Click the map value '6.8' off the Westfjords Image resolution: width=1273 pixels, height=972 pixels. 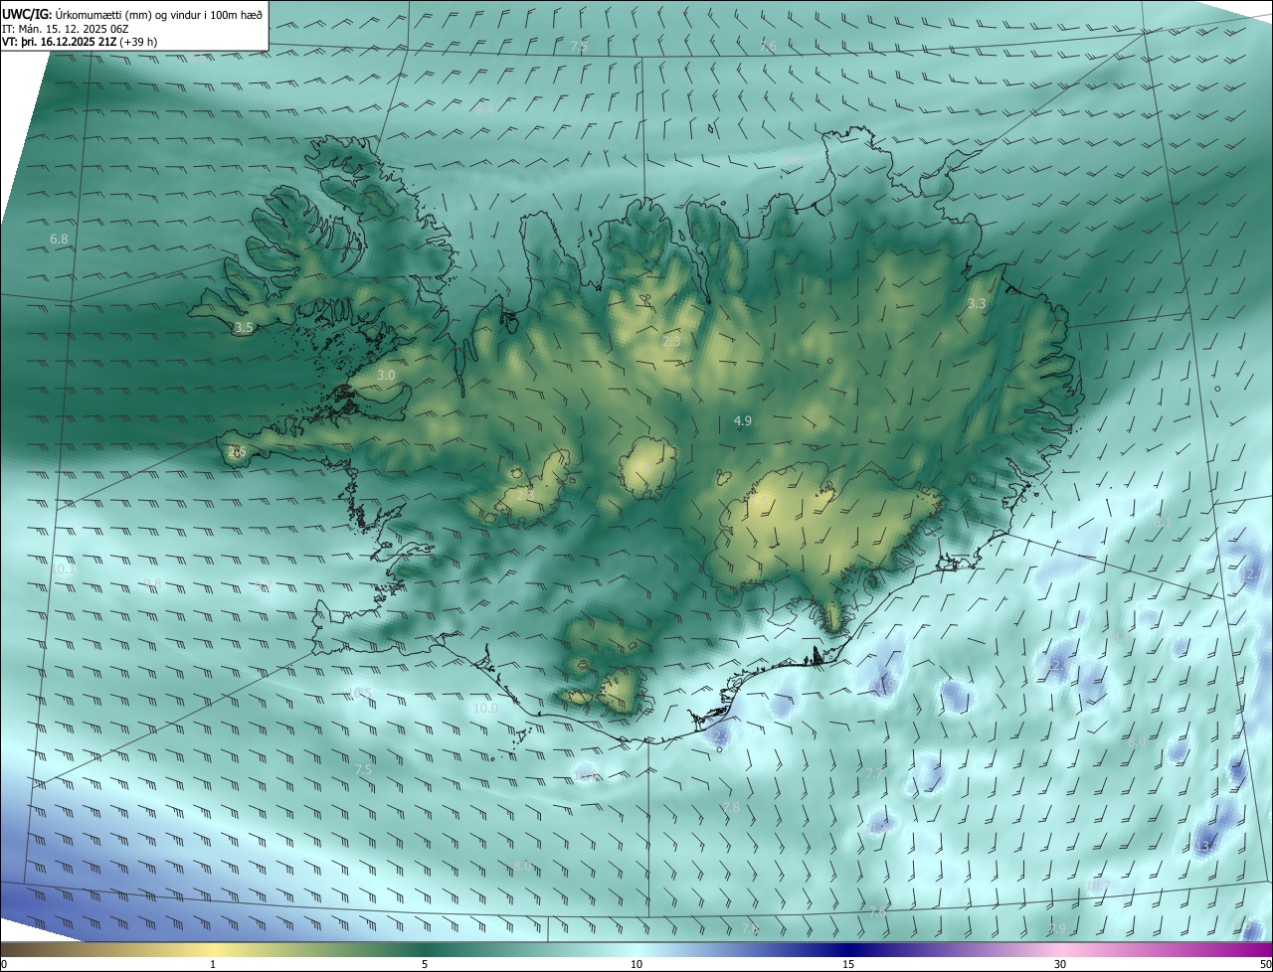[x=59, y=240]
